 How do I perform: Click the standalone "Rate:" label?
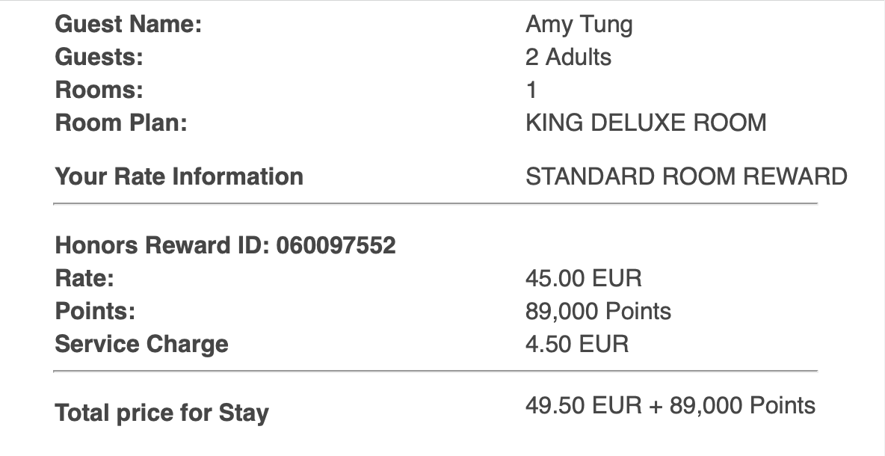click(x=84, y=279)
